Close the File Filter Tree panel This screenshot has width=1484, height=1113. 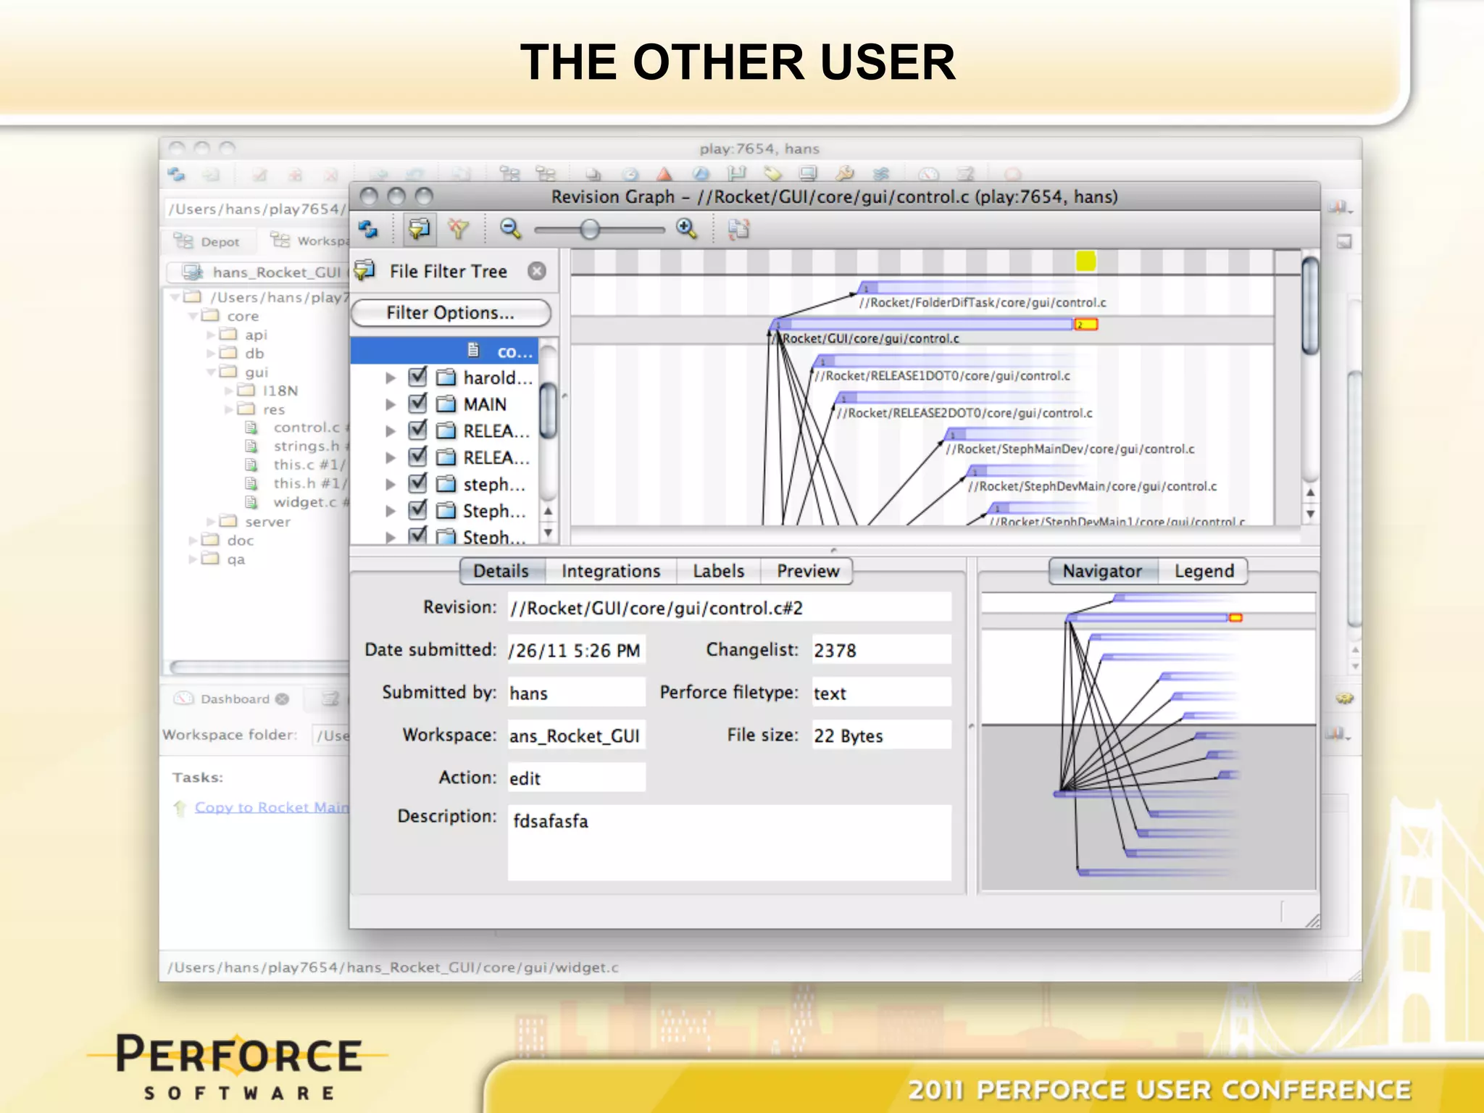(x=537, y=271)
